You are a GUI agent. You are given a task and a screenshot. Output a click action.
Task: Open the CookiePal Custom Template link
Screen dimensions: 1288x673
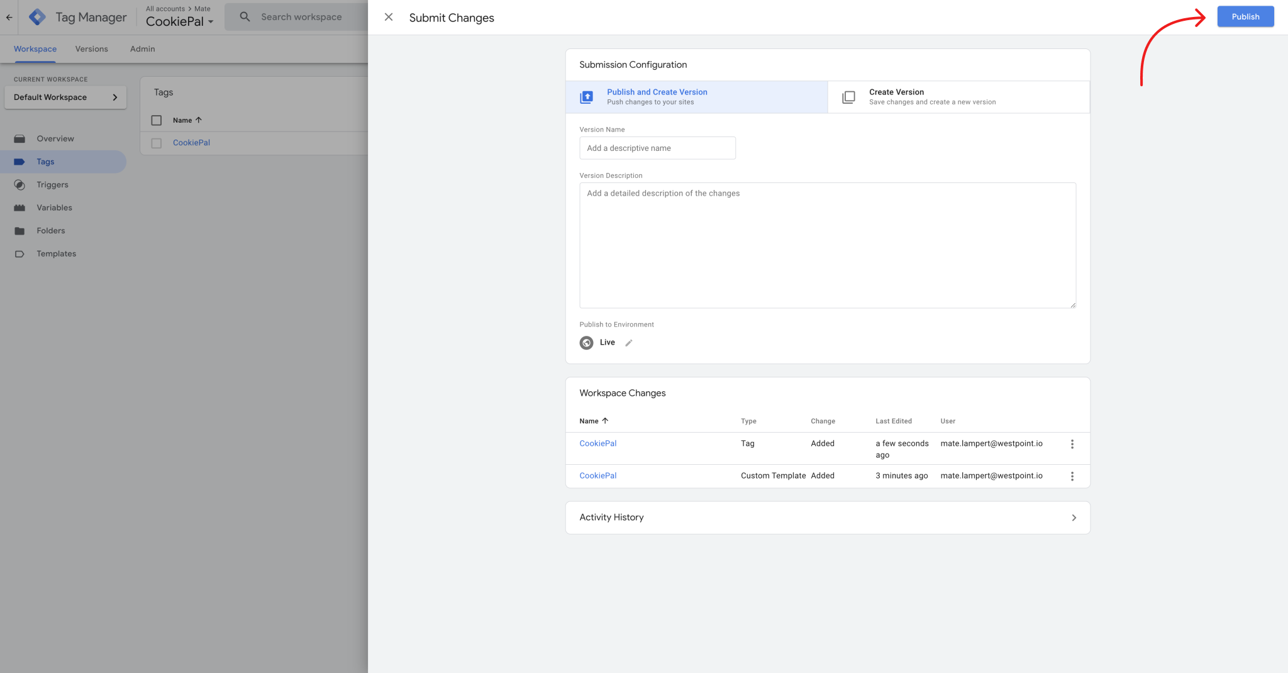[x=597, y=476]
